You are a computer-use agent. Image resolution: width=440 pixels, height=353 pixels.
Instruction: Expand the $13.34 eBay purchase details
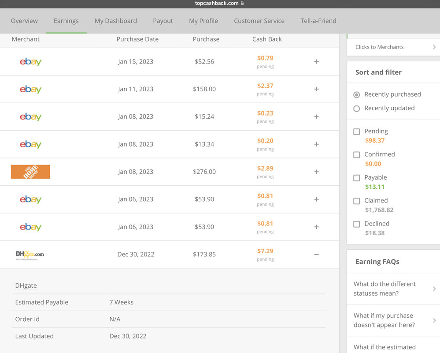coord(316,144)
